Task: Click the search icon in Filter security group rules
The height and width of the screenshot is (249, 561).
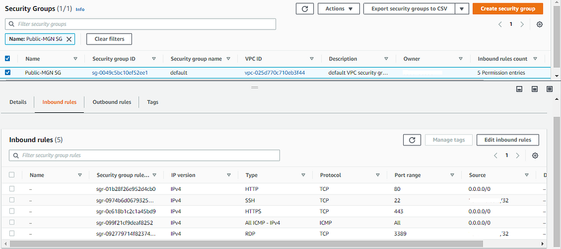Action: 15,156
